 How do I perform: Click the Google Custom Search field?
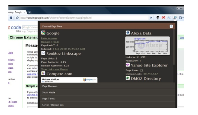[x=30, y=27]
